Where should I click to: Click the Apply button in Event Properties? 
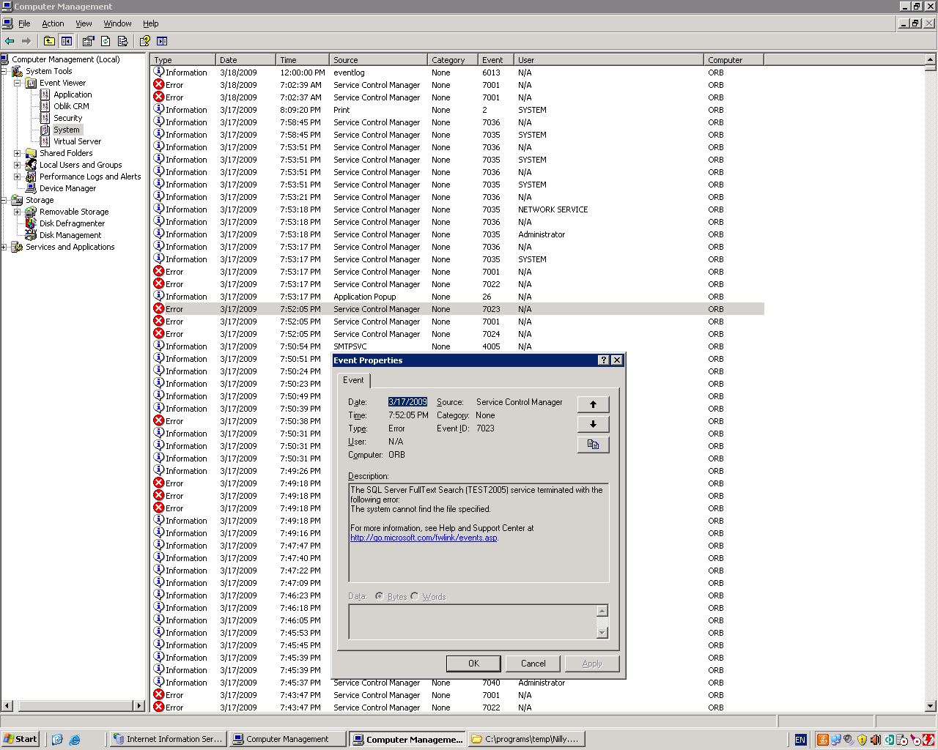[x=592, y=664]
